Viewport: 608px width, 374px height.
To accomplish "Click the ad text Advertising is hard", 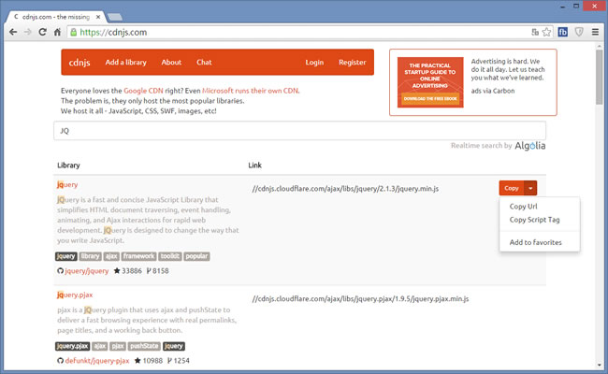I will 508,69.
